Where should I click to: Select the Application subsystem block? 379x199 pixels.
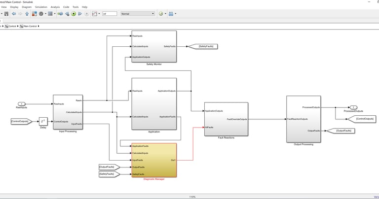(x=154, y=104)
